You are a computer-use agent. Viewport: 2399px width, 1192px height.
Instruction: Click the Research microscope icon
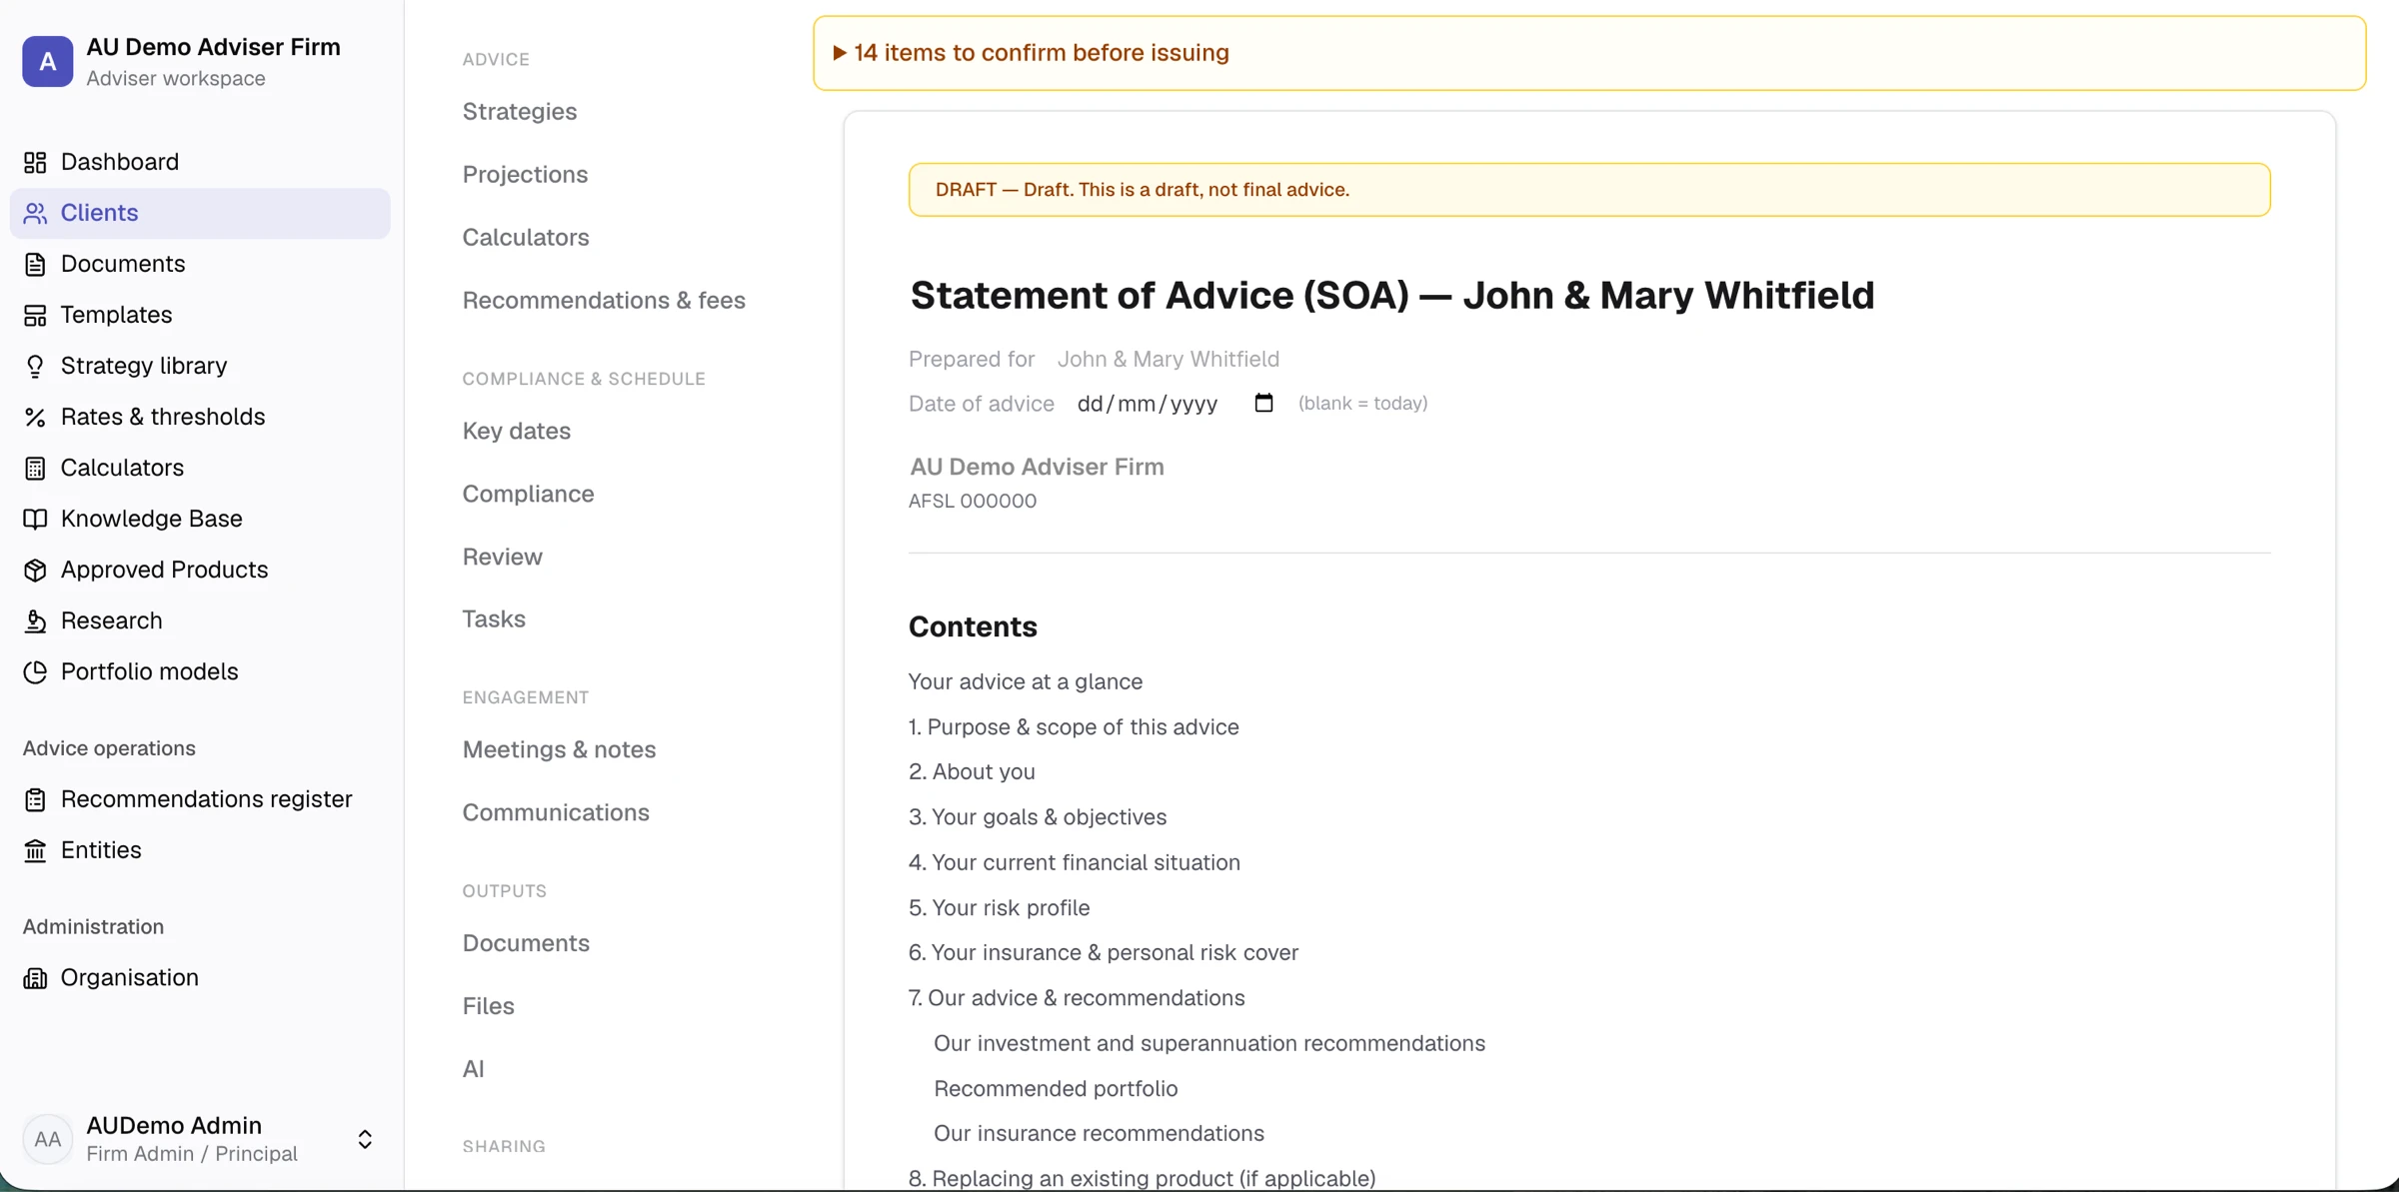35,620
